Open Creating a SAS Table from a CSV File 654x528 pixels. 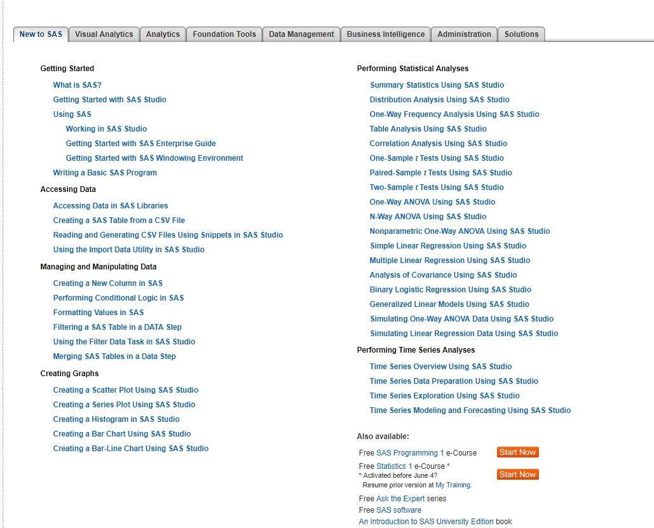pos(119,220)
